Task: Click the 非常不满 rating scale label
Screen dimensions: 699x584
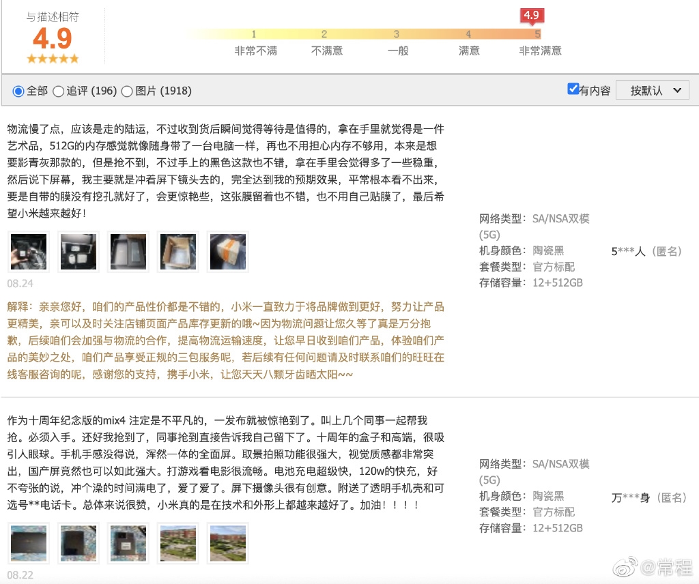Action: pos(256,50)
